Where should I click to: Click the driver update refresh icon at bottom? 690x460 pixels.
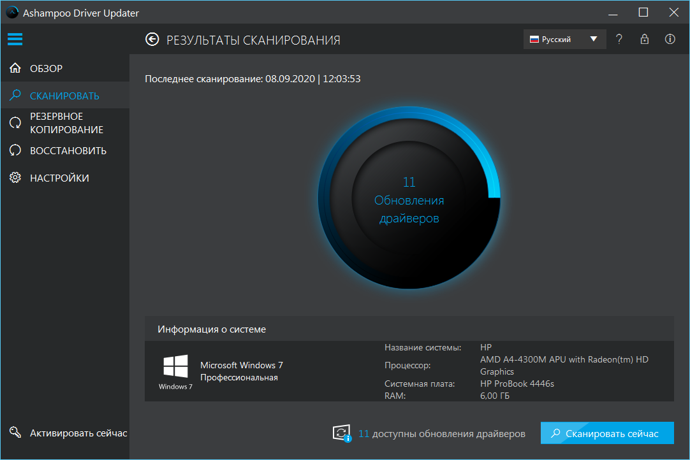[342, 433]
